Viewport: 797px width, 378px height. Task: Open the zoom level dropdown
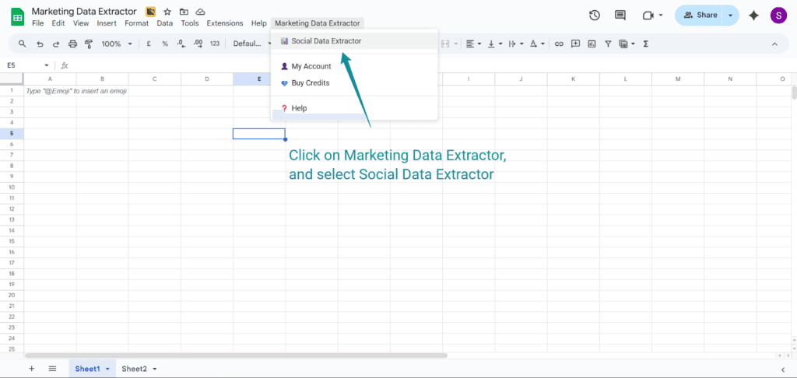(116, 44)
